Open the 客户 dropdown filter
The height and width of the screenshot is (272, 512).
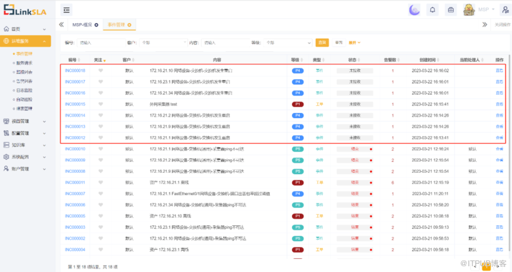[162, 43]
